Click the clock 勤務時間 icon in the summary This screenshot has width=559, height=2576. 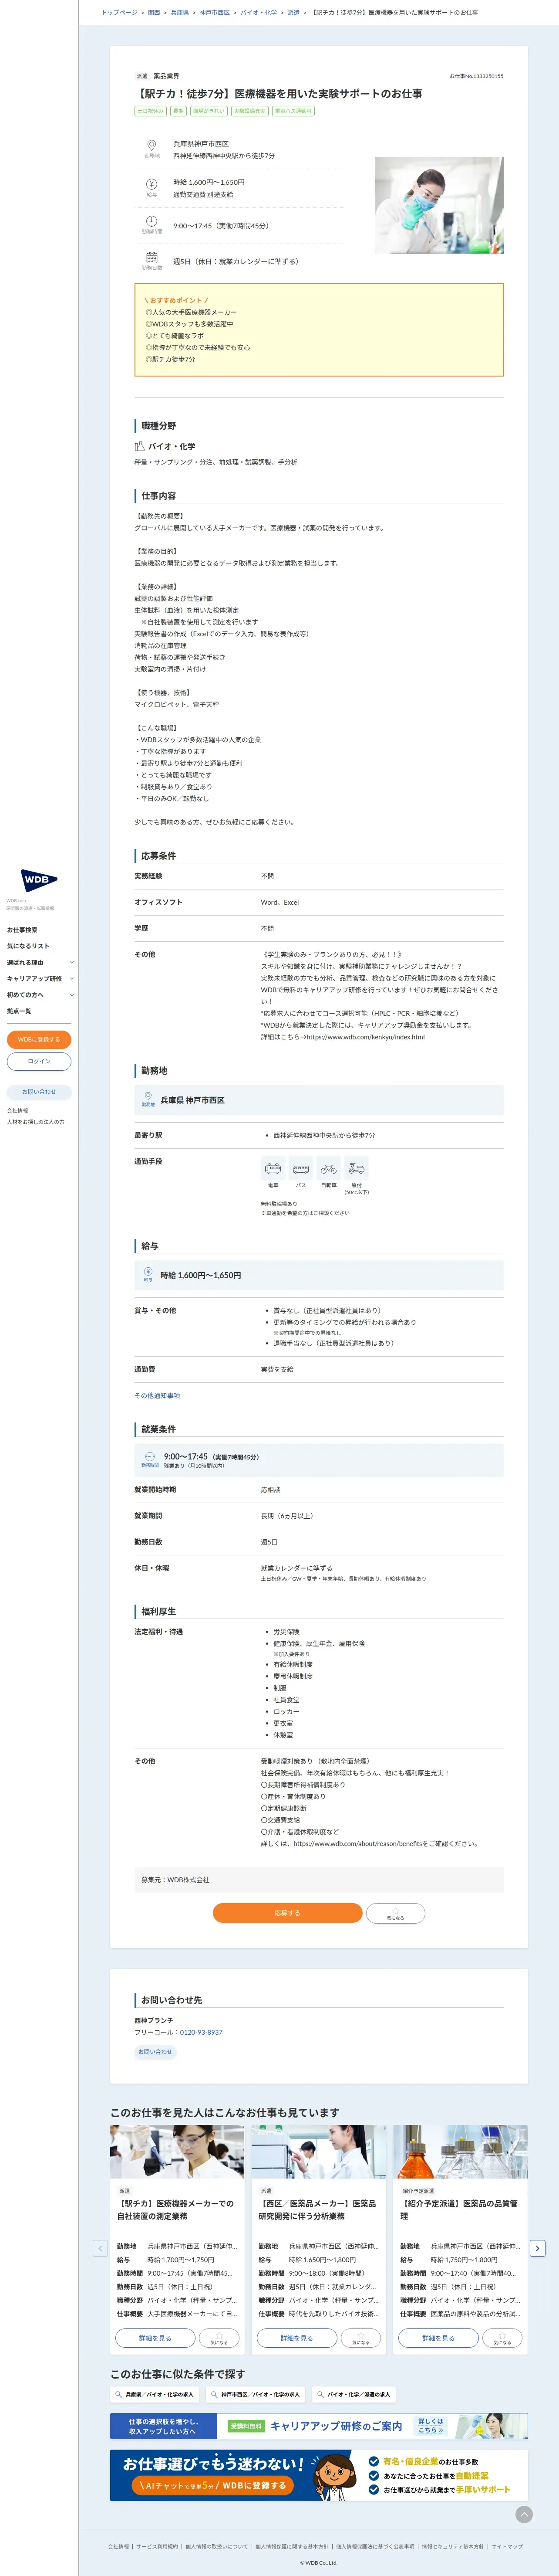[x=152, y=221]
